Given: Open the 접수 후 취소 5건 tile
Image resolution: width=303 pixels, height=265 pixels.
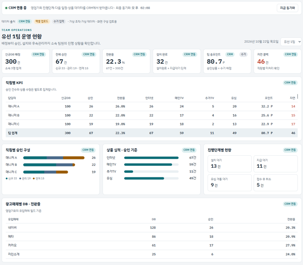Looking at the screenshot, I should coord(276,183).
